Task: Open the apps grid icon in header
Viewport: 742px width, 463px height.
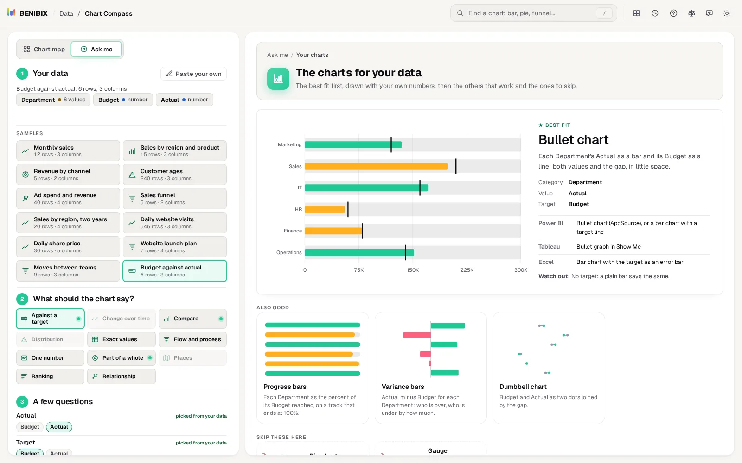Action: pos(636,13)
